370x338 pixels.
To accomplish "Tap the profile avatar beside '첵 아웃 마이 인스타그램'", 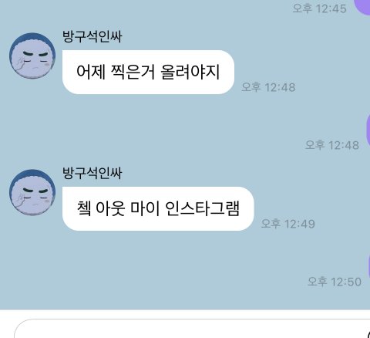I will coord(32,192).
